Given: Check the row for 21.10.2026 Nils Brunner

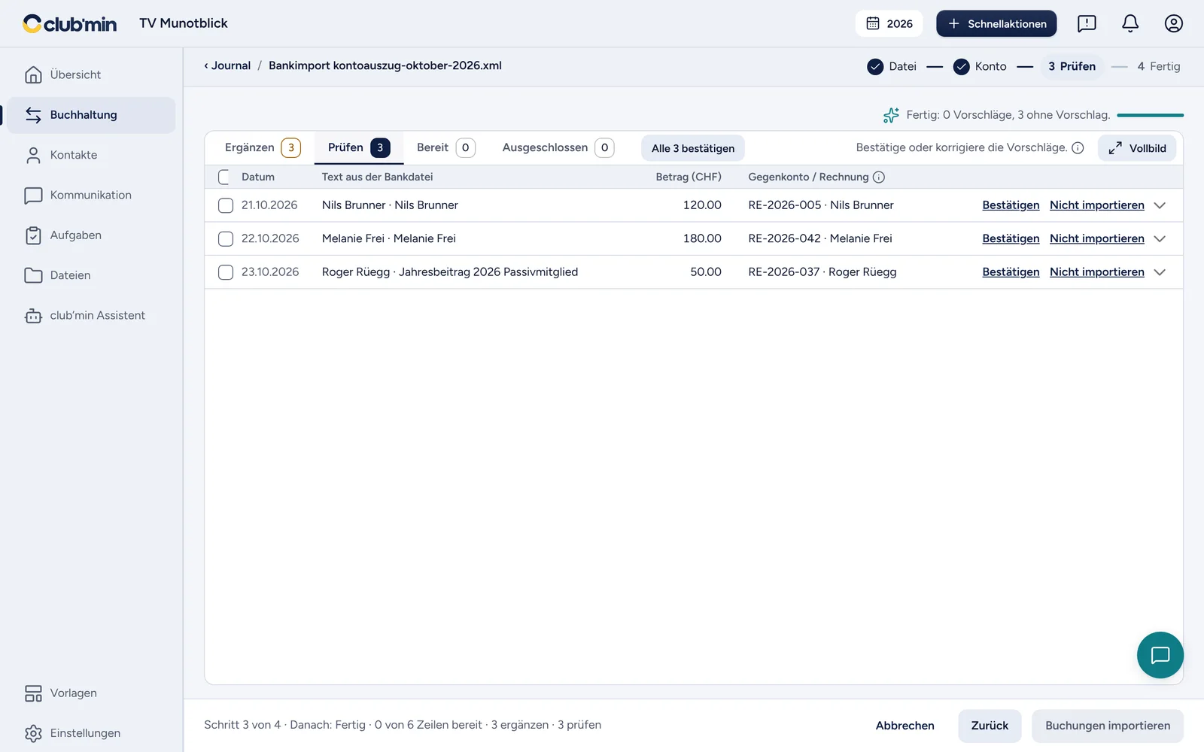Looking at the screenshot, I should tap(226, 205).
